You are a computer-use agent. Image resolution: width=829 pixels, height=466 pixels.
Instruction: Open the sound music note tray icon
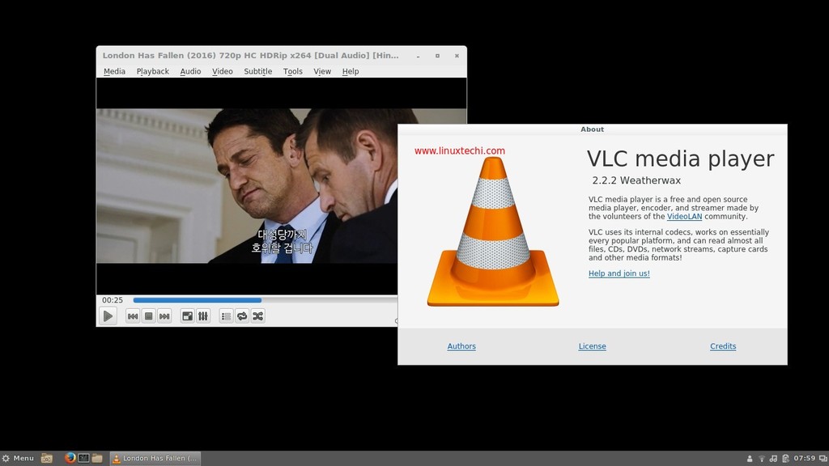tap(773, 459)
